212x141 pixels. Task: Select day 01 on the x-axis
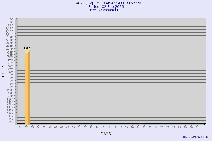tap(20, 127)
